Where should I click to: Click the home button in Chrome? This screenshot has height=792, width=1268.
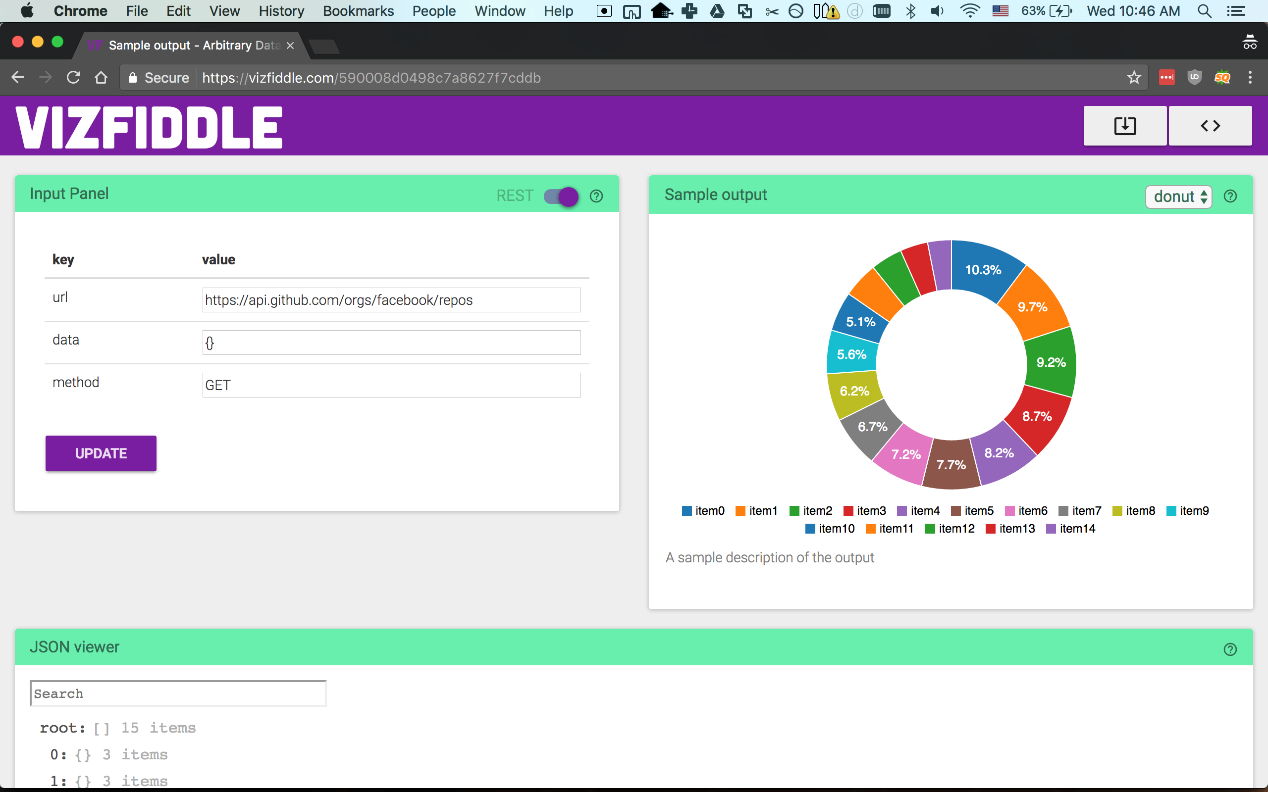[101, 78]
